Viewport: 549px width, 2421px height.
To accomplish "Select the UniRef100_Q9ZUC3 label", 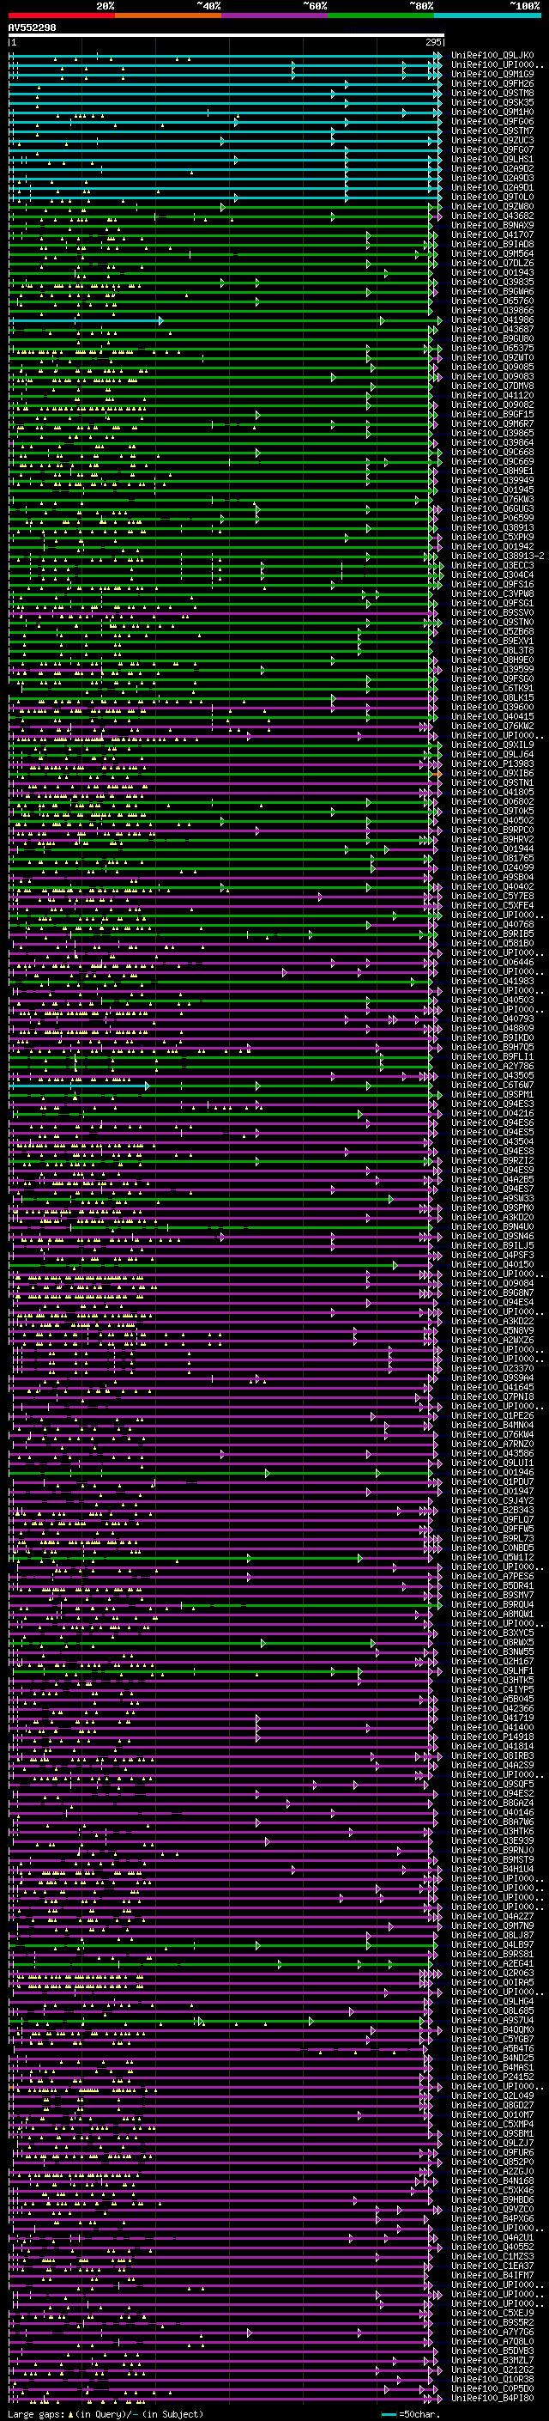I will 492,140.
